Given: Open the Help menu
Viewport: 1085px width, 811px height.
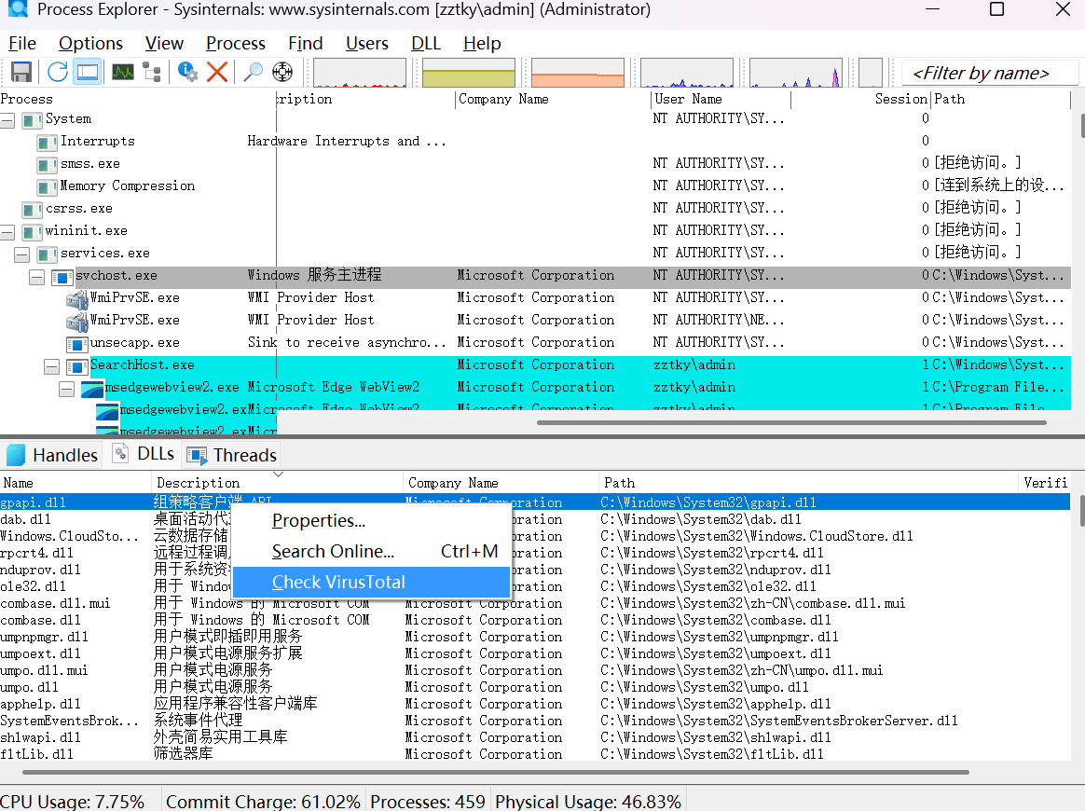Looking at the screenshot, I should coord(482,43).
